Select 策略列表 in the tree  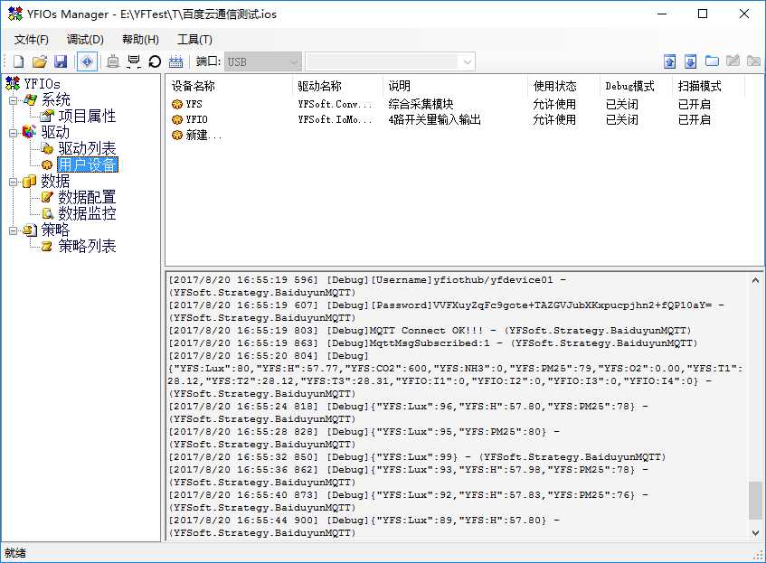tap(87, 246)
